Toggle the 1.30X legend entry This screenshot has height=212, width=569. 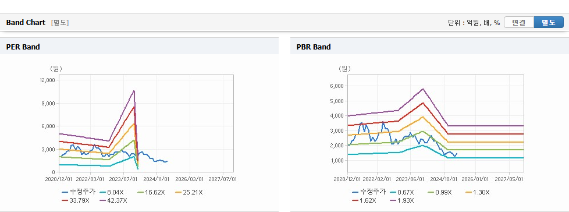pos(477,192)
